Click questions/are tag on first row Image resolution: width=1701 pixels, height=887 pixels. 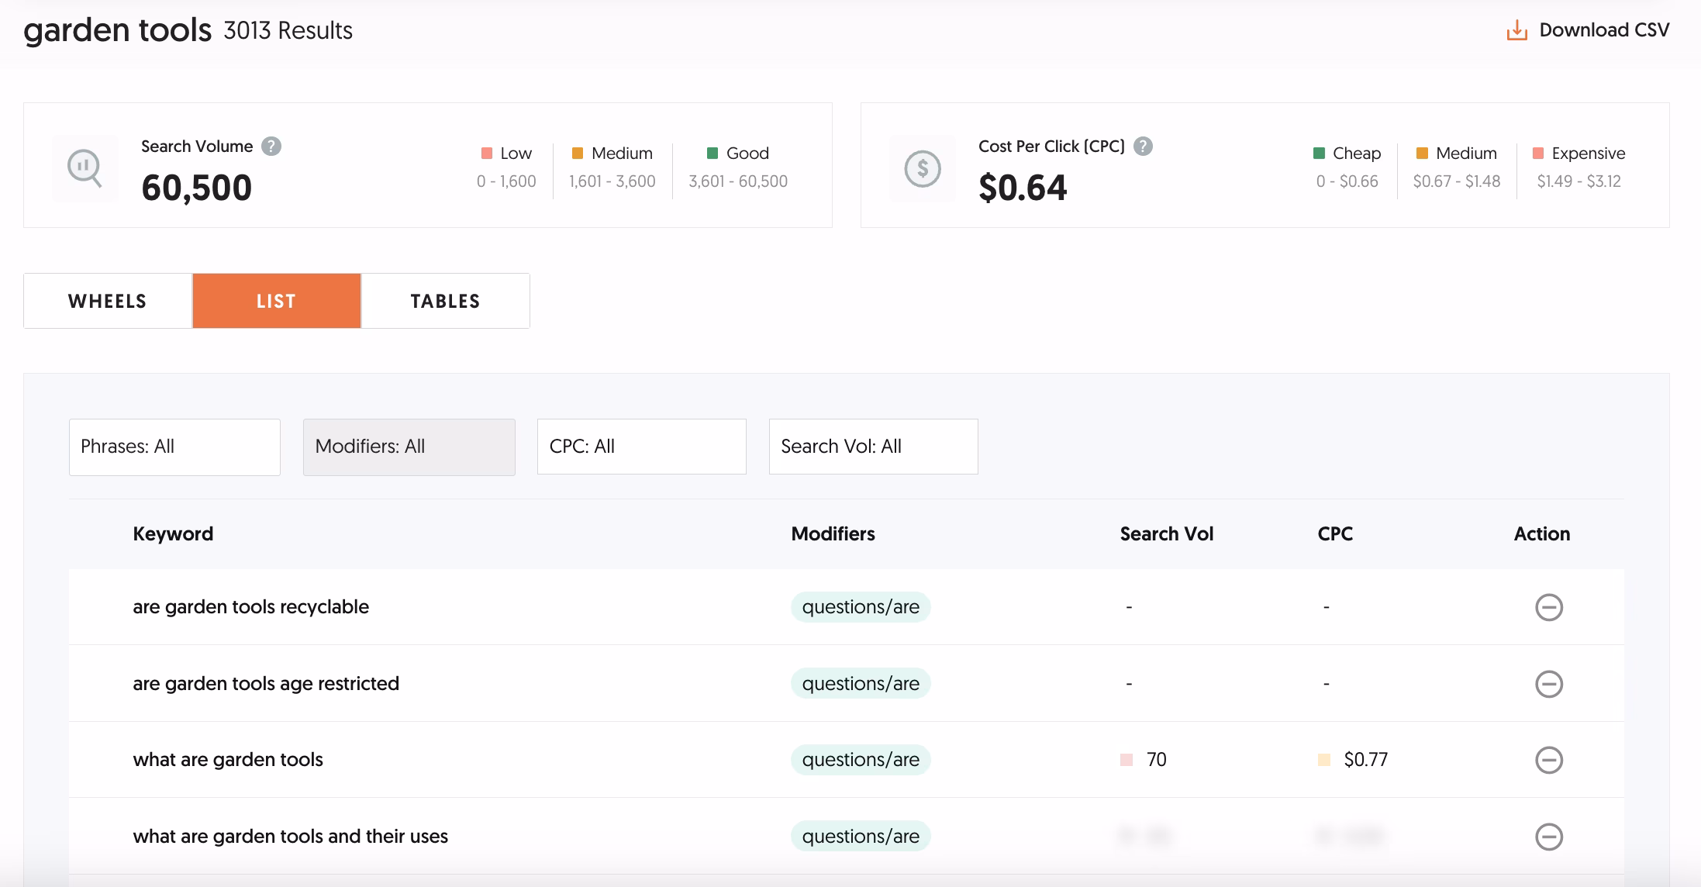(x=861, y=607)
